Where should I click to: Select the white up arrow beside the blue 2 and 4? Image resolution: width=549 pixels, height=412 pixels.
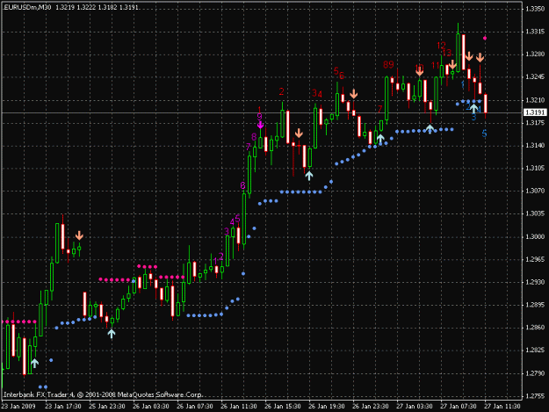pyautogui.click(x=473, y=108)
